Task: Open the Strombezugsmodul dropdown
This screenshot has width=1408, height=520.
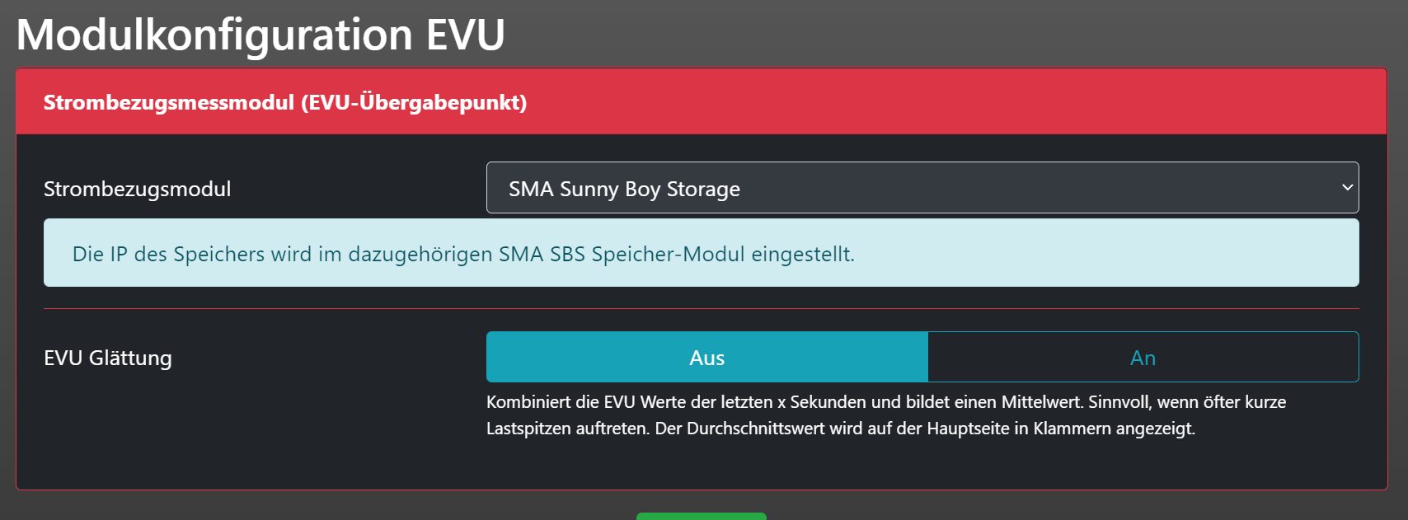Action: point(922,188)
